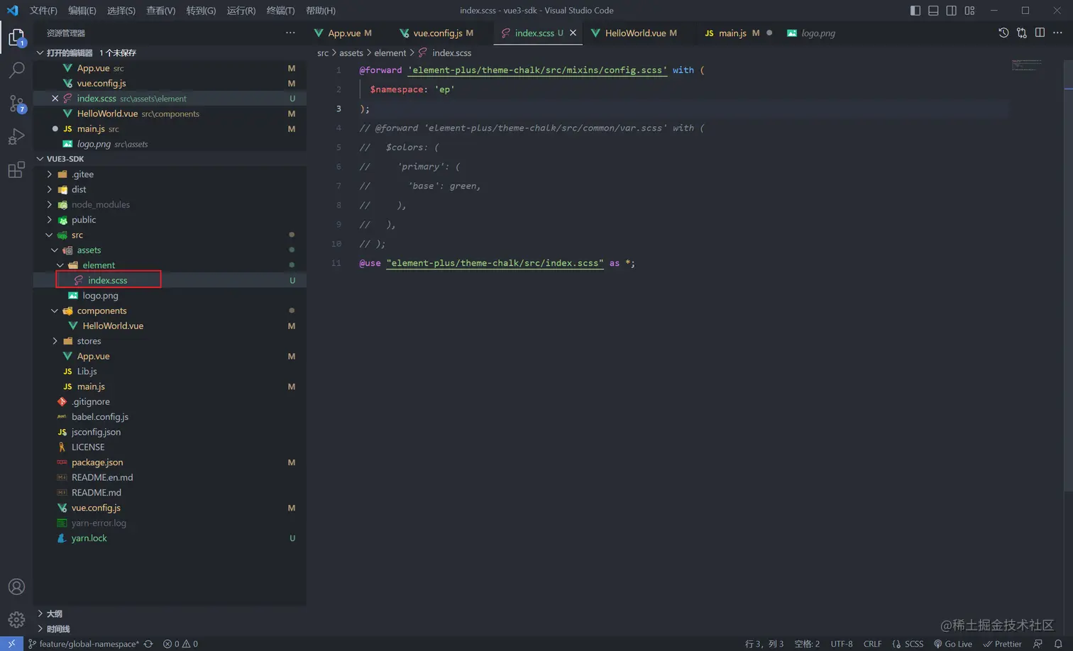This screenshot has height=651, width=1073.
Task: Open the Accounts menu icon
Action: click(x=16, y=586)
